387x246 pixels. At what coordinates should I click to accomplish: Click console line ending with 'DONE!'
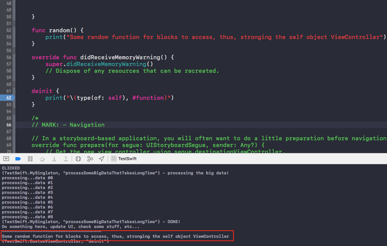pos(91,222)
